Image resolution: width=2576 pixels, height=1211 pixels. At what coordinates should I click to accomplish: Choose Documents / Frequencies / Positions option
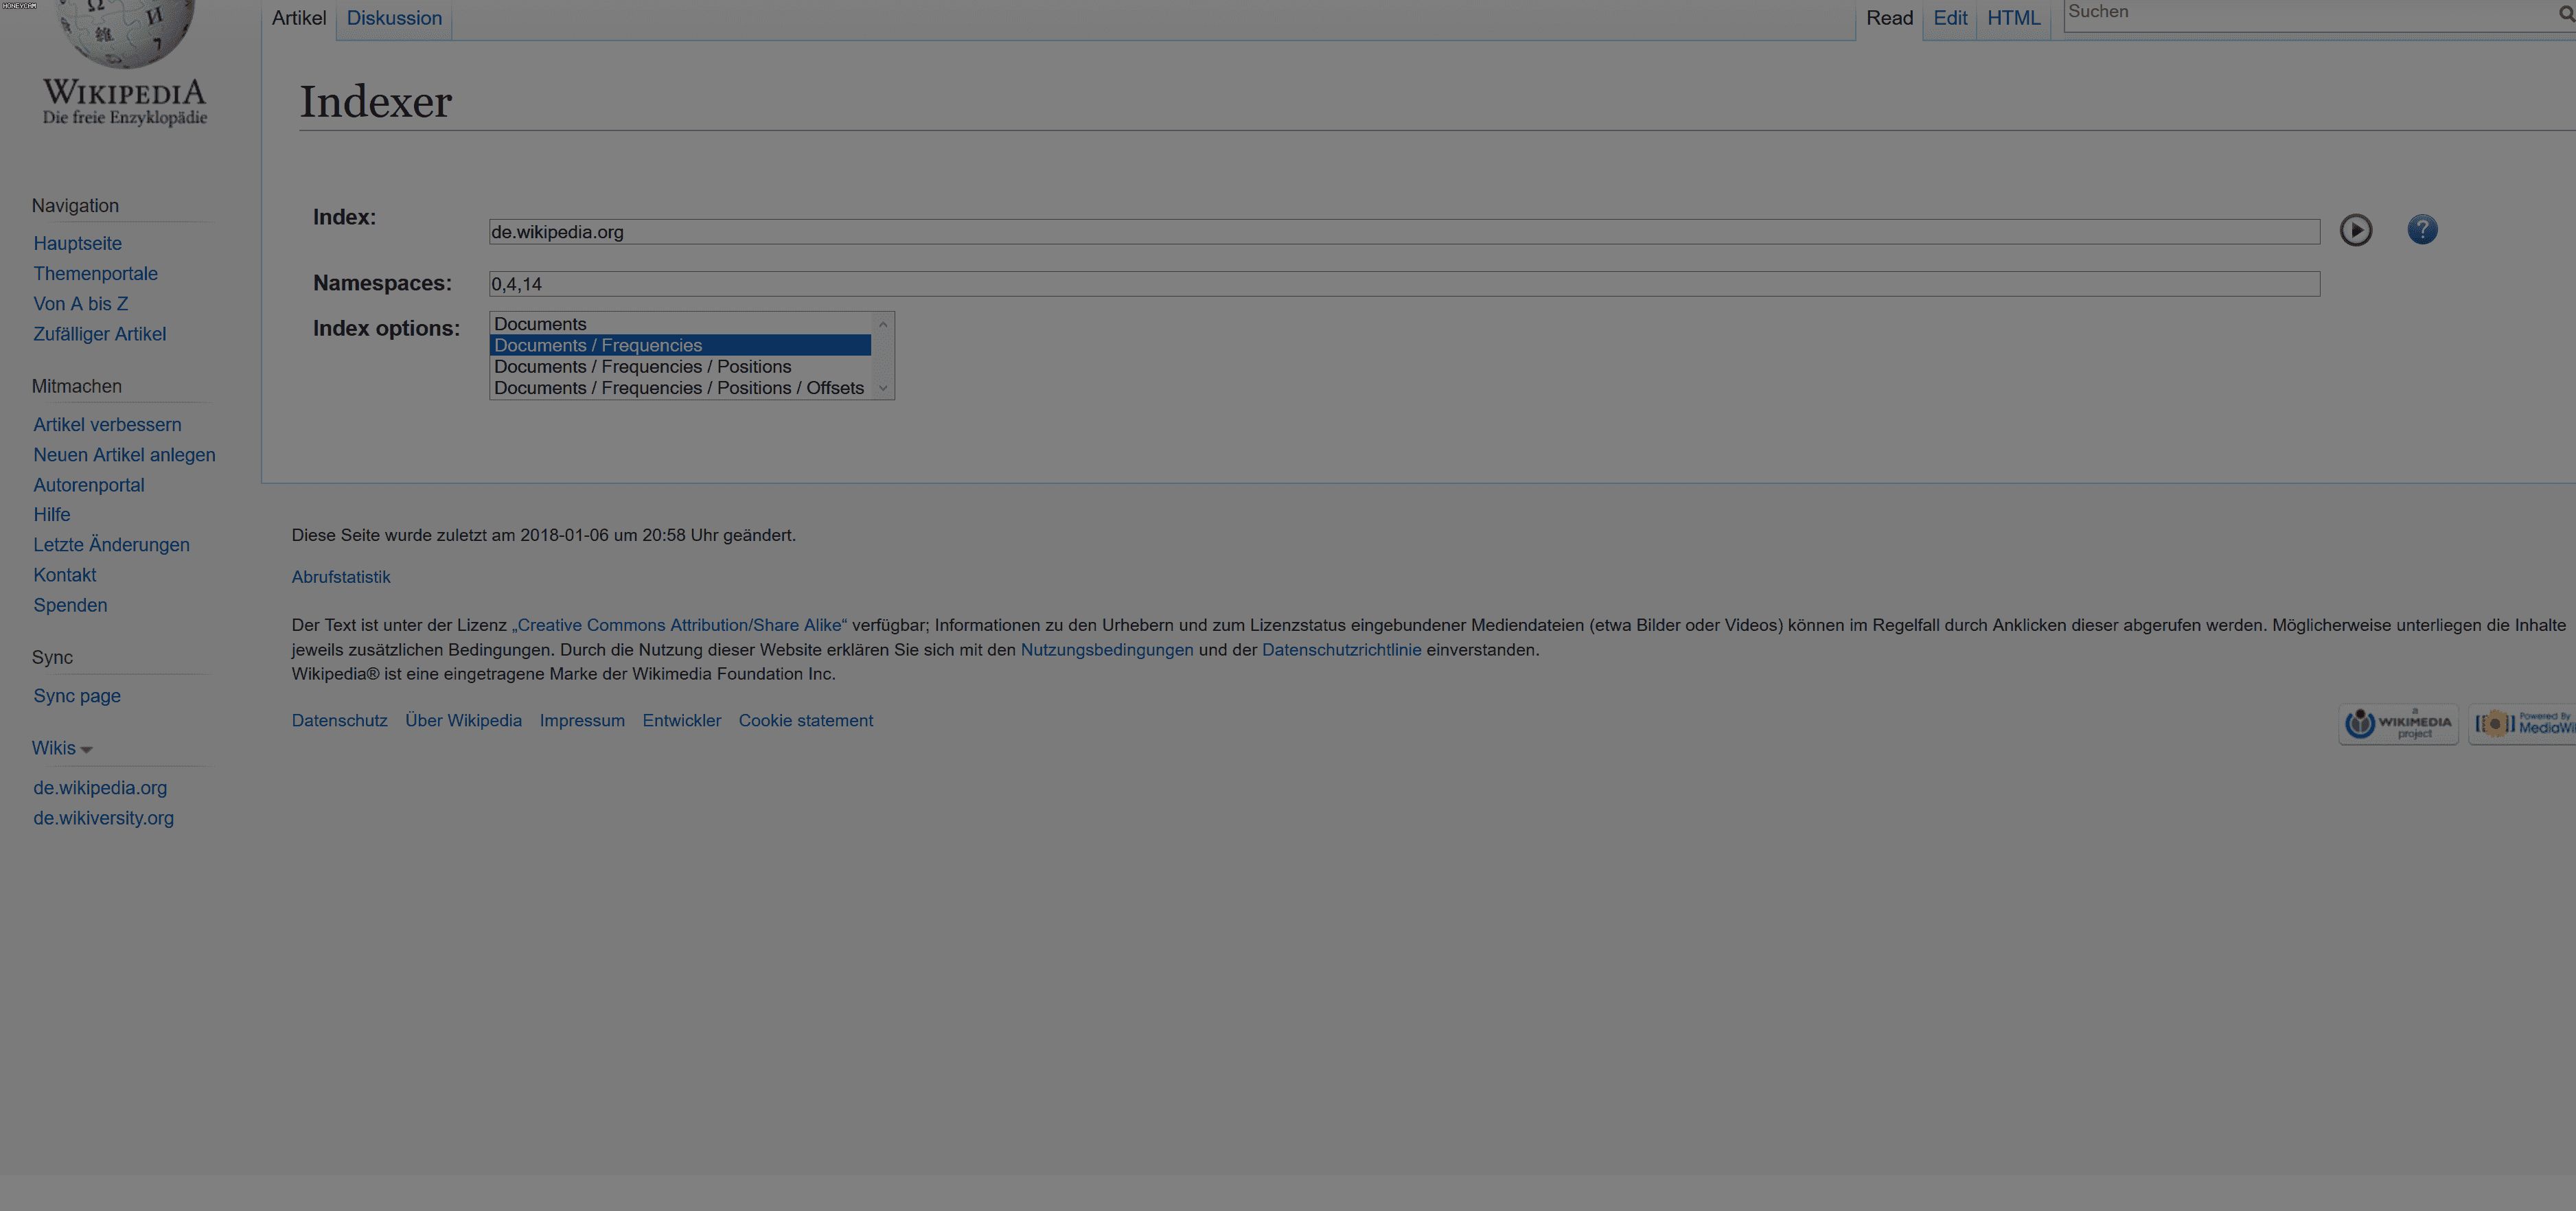coord(680,367)
